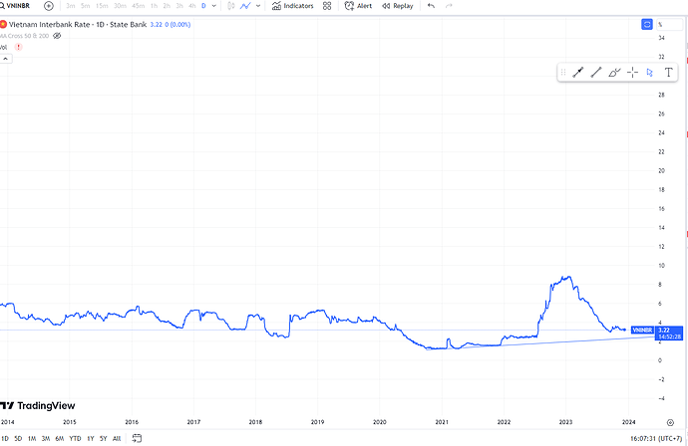
Task: Select the D daily interval
Action: pyautogui.click(x=203, y=6)
